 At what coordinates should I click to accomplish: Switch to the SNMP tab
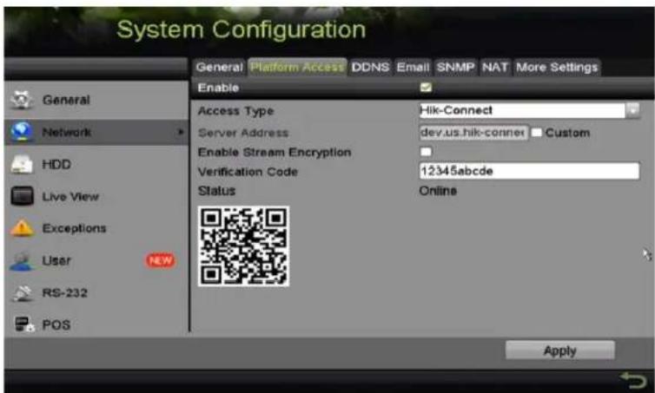455,67
